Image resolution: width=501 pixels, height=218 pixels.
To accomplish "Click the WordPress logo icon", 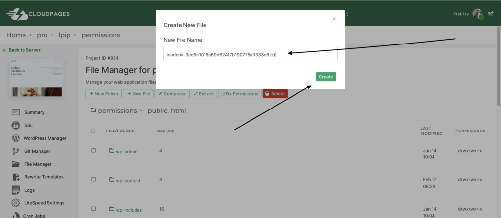I will click(16, 138).
